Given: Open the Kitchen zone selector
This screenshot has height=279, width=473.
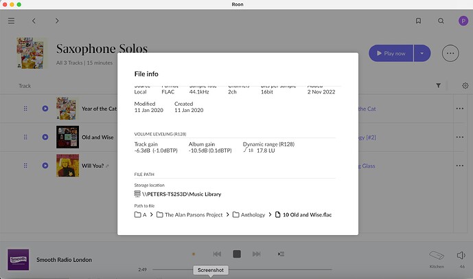Looking at the screenshot, I should pos(437,259).
